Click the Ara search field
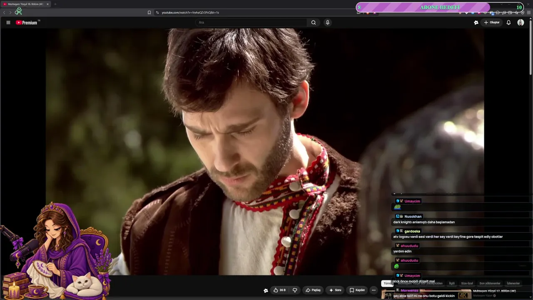 251,22
